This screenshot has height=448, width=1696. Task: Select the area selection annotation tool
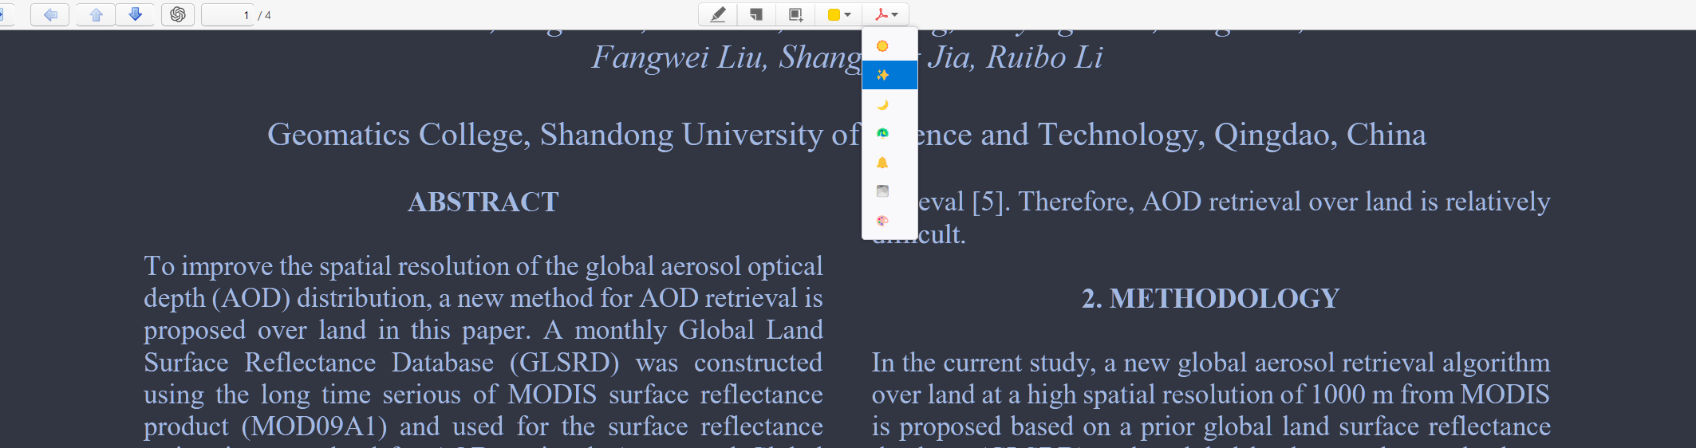click(x=795, y=14)
